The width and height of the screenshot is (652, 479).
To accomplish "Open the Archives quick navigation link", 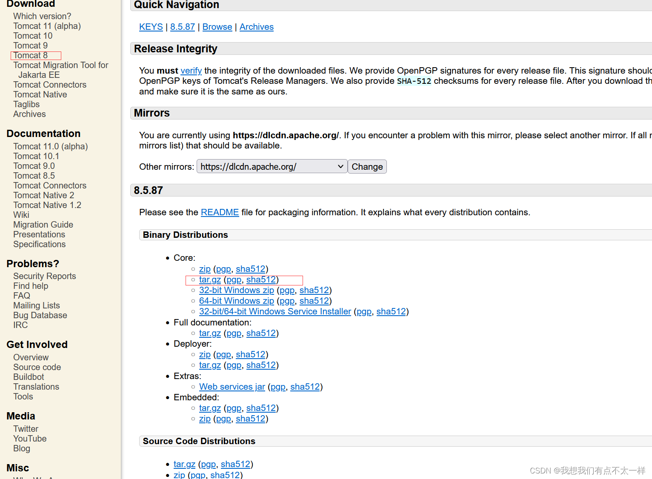I will [257, 27].
